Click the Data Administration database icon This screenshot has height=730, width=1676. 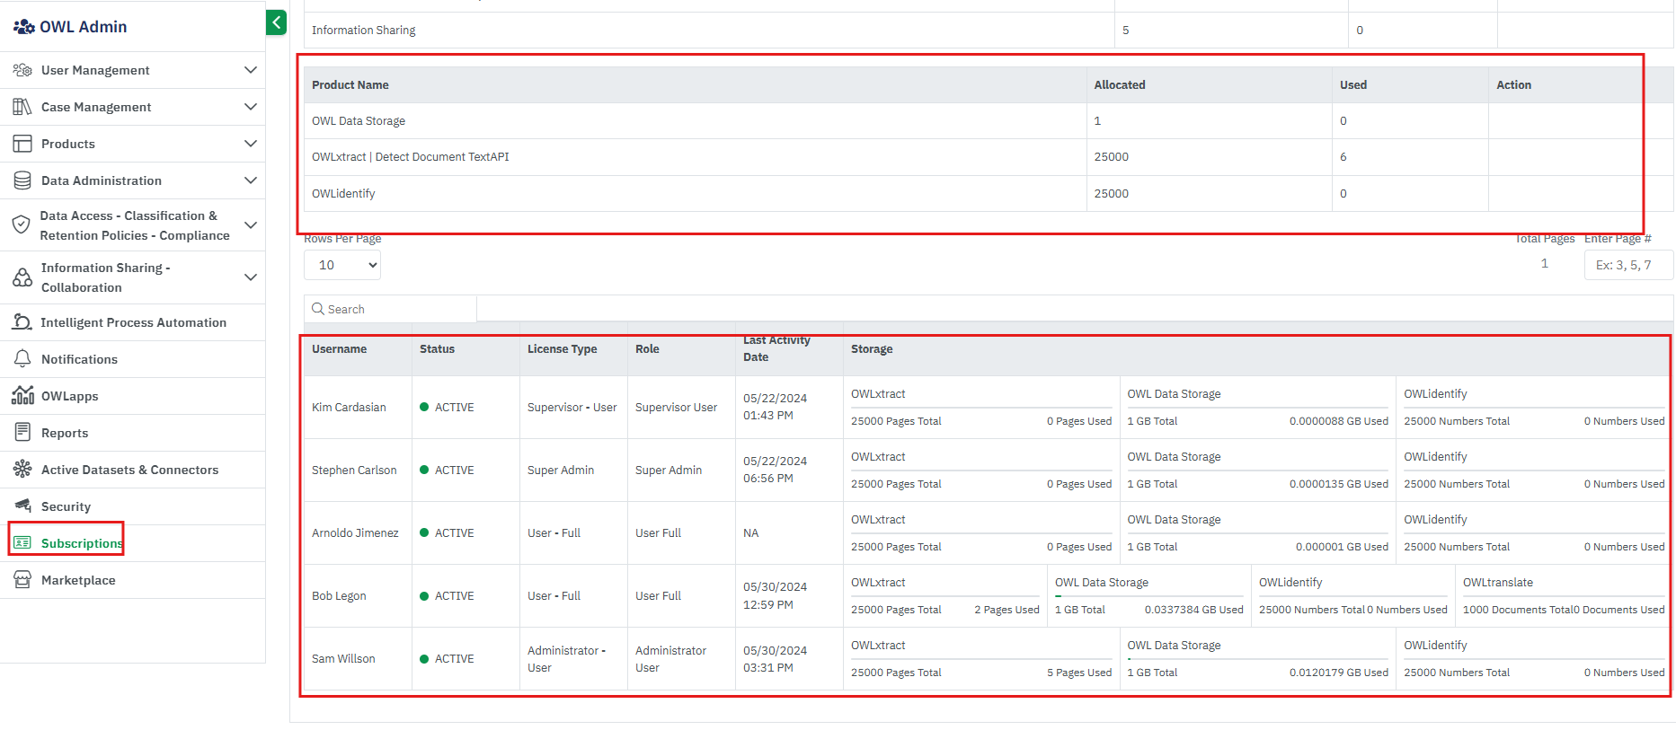point(22,180)
